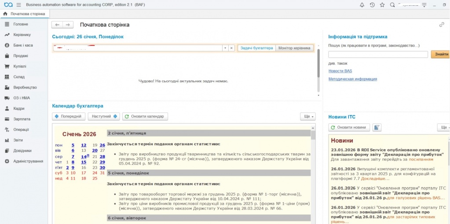450x224 pixels.
Task: Switch to the Монітор керівника view
Action: coord(294,48)
